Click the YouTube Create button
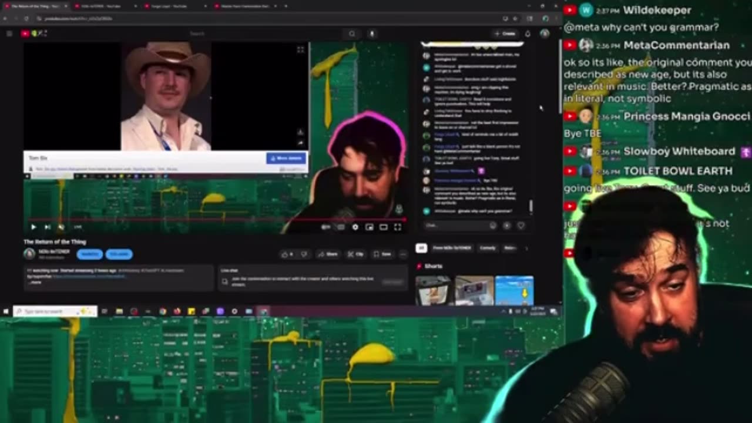This screenshot has height=423, width=752. 505,33
